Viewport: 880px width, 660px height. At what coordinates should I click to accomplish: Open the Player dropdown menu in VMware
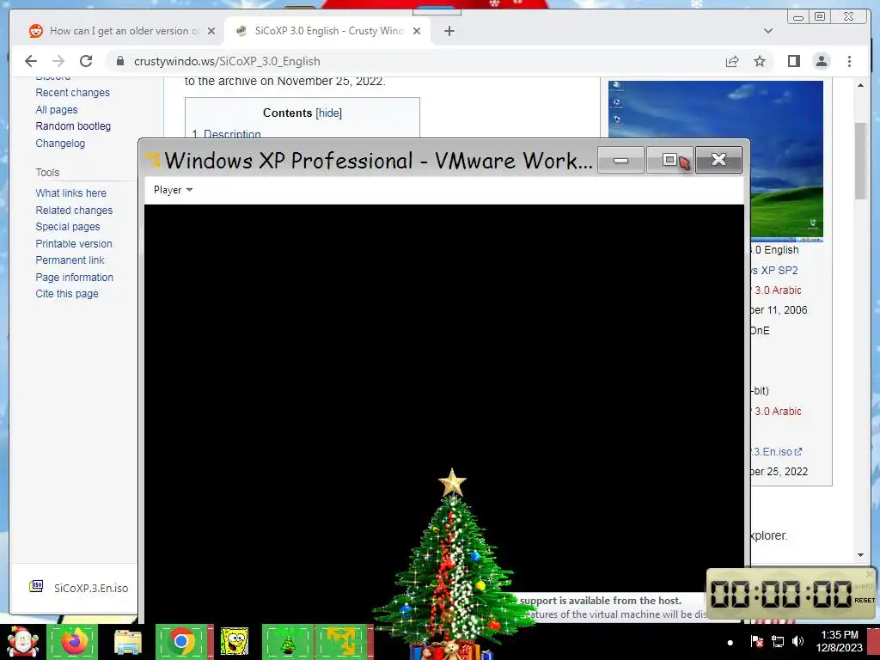click(173, 190)
